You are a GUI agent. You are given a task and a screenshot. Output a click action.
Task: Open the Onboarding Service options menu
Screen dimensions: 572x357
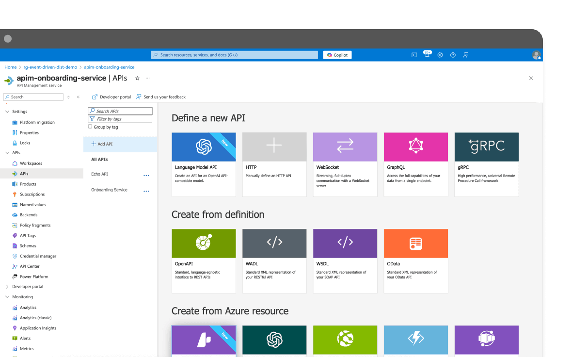click(x=146, y=191)
